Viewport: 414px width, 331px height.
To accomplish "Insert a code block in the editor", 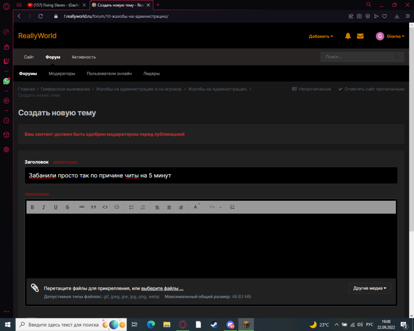I will [105, 207].
